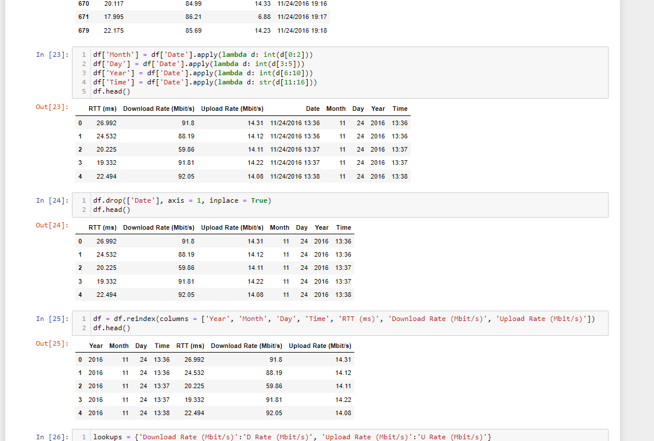Click the Year header in Out[24] table
This screenshot has width=654, height=441.
[x=322, y=227]
